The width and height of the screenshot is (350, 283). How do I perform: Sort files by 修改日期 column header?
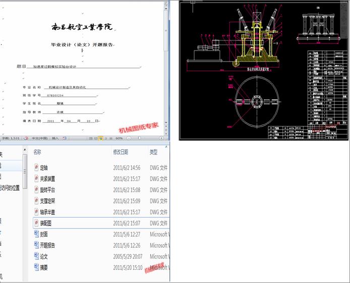pos(121,152)
